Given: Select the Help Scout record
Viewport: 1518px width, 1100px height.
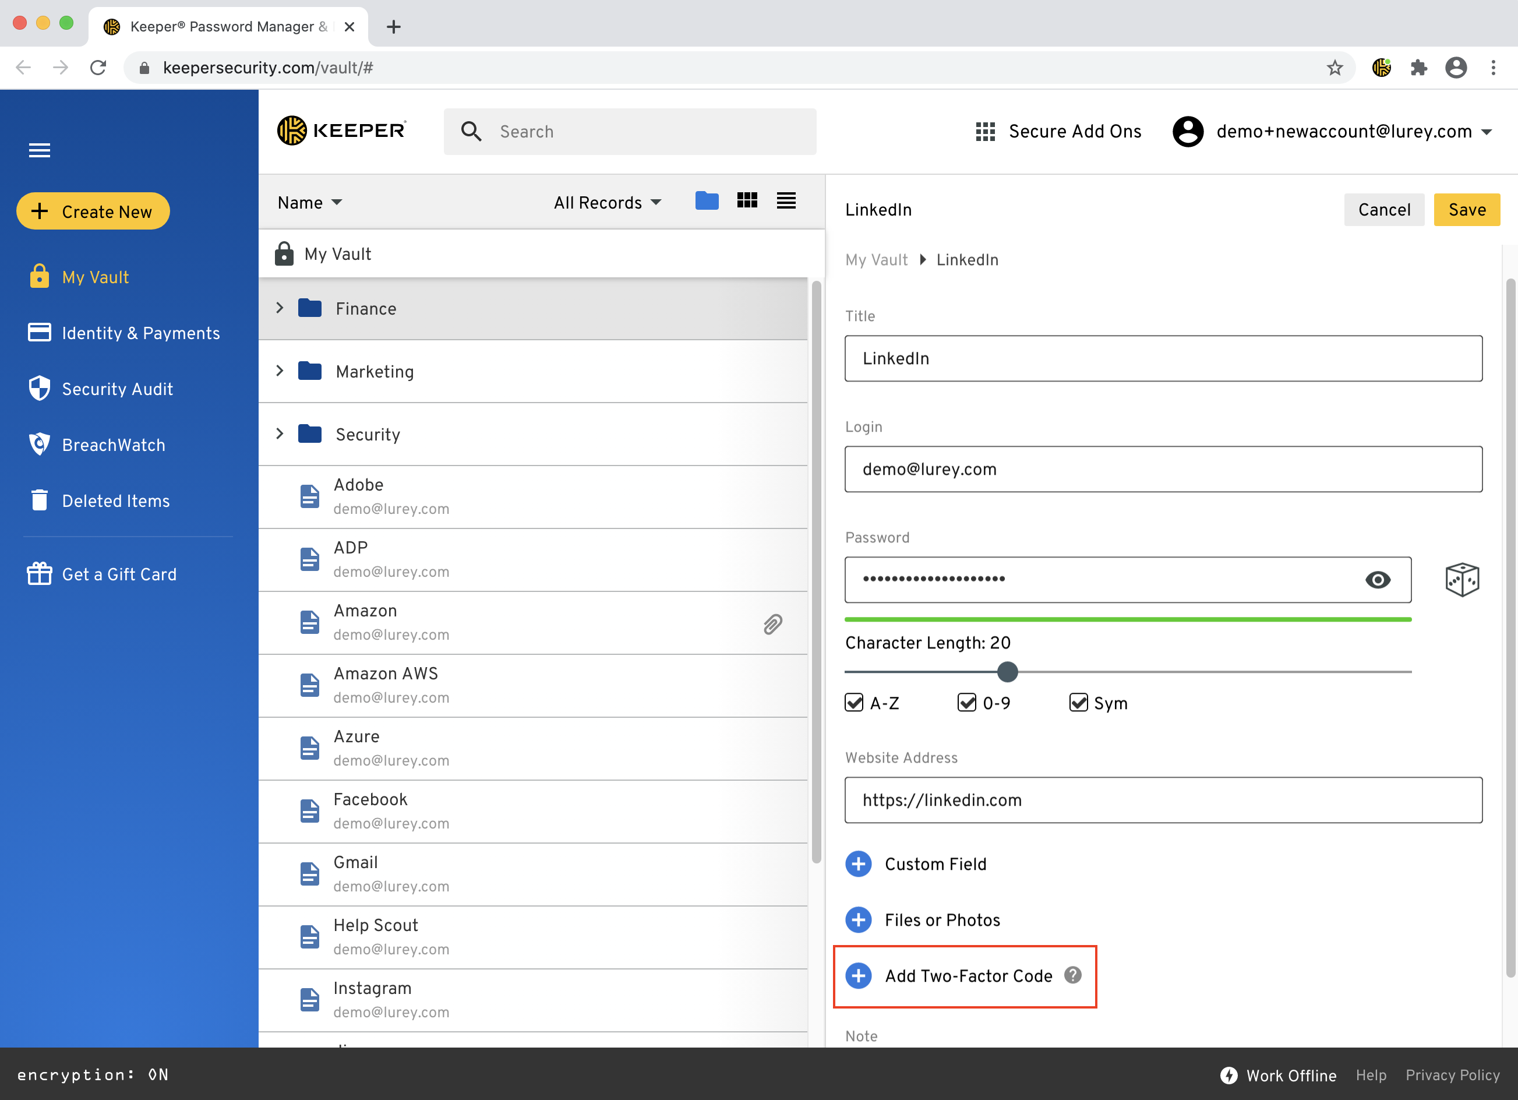Looking at the screenshot, I should click(x=533, y=937).
